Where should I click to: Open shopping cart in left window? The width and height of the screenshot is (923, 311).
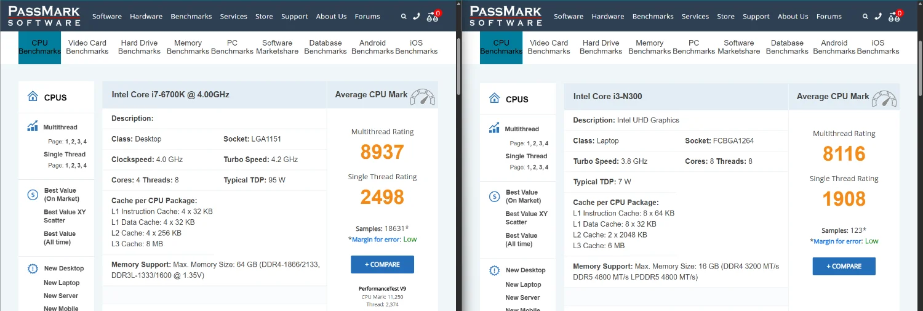coord(433,17)
